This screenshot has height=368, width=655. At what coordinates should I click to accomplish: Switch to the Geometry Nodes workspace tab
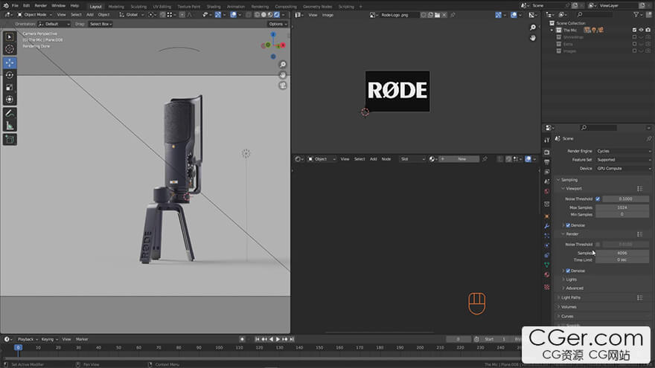(318, 7)
